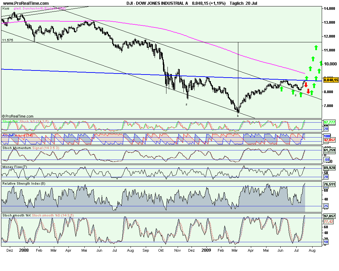Click the red 42,857 Aroon value box
The height and width of the screenshot is (271, 339).
pos(330,140)
